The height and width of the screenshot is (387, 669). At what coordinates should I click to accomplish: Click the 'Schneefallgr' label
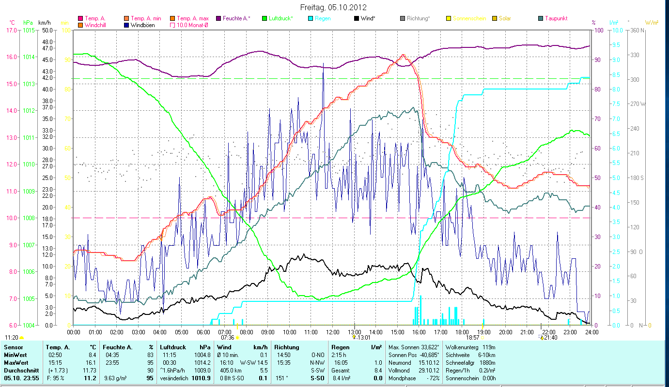coord(461,363)
